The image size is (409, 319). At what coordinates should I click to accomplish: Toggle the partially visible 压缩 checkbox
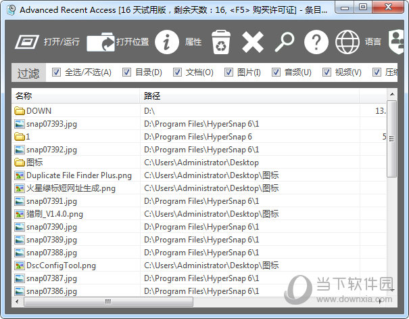click(x=377, y=72)
